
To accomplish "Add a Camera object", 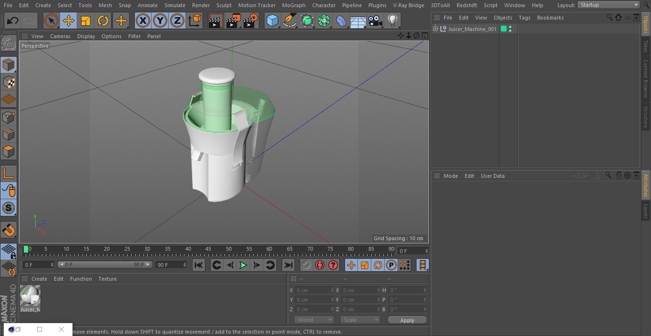I will click(376, 20).
